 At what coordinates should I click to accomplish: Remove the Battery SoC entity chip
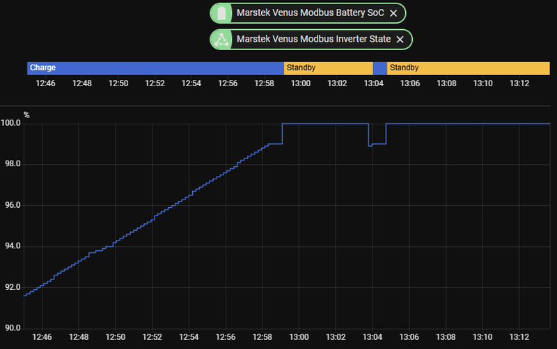(x=393, y=13)
